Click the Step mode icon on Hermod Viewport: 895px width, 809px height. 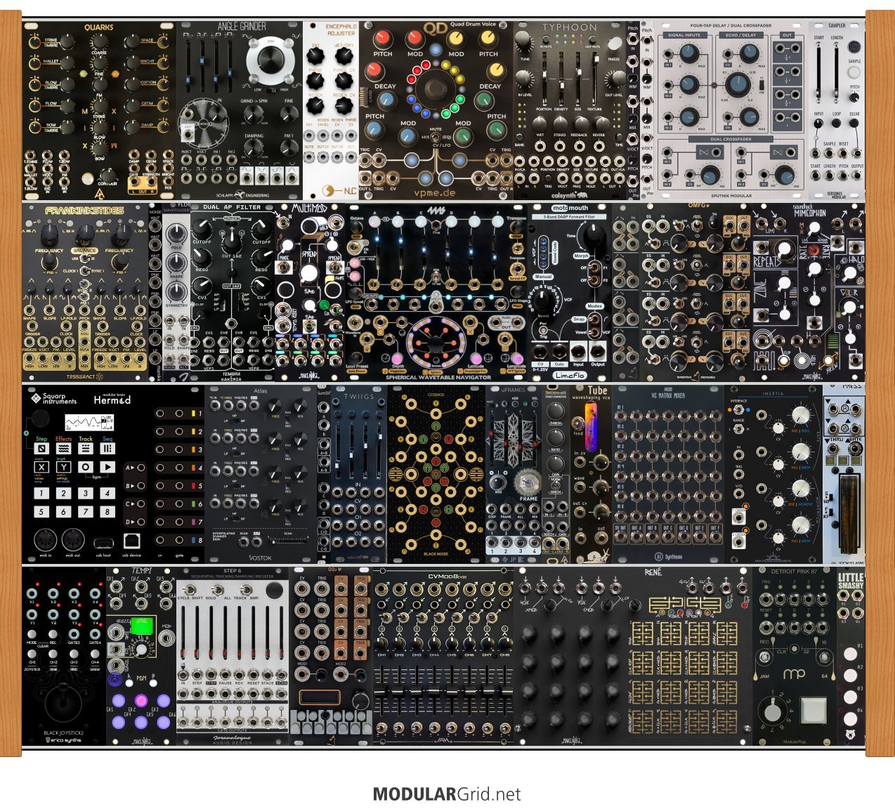41,449
